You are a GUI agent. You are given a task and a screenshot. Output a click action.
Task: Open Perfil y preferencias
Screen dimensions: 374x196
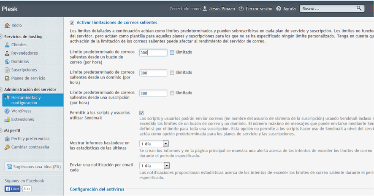(30, 139)
